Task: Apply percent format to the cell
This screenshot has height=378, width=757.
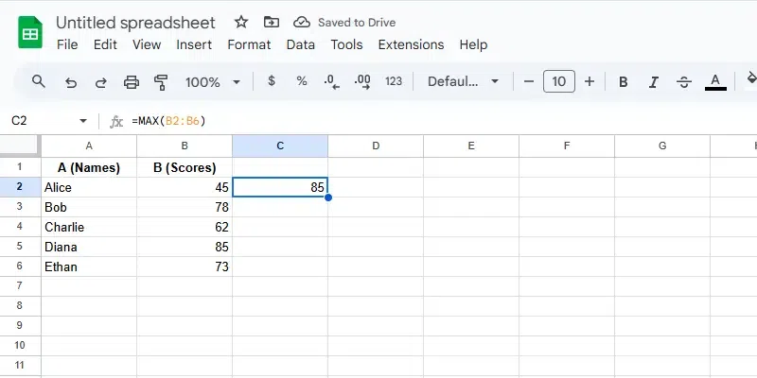Action: pyautogui.click(x=302, y=82)
